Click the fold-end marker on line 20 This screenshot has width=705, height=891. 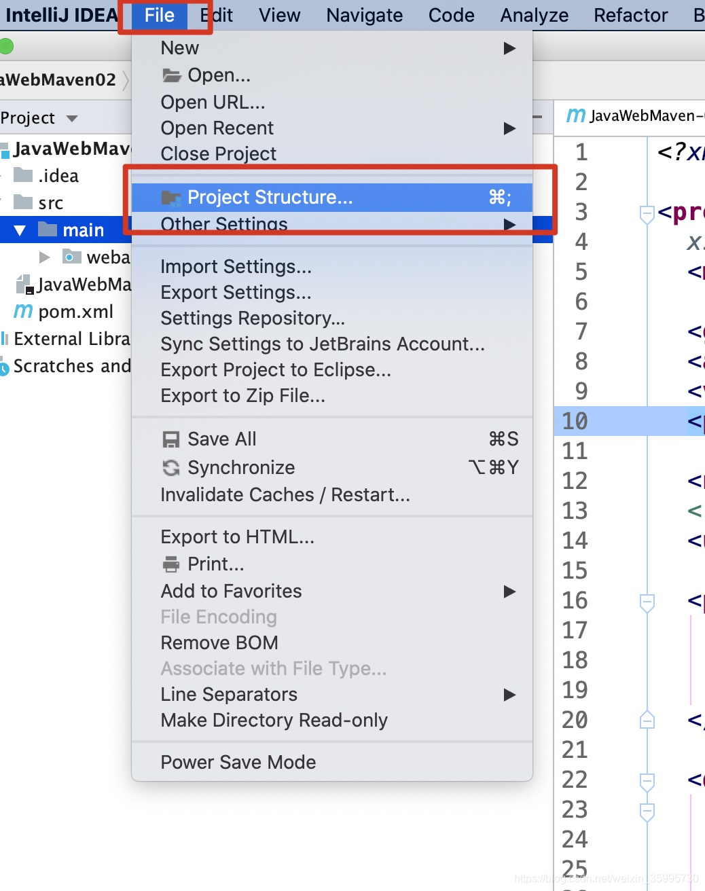[x=647, y=720]
